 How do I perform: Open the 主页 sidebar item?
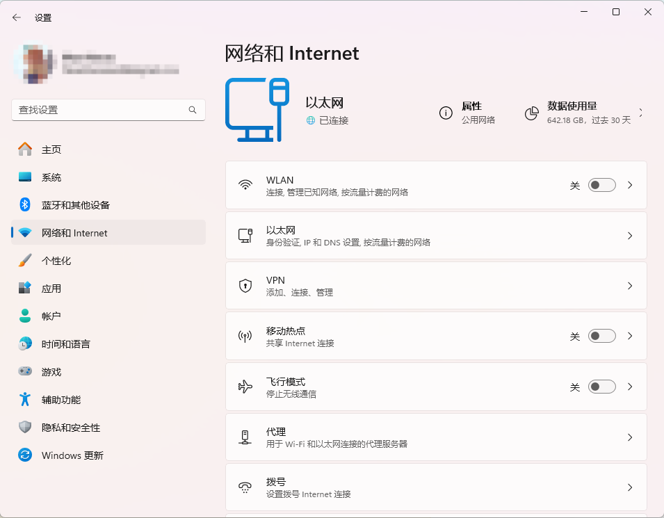tap(108, 149)
